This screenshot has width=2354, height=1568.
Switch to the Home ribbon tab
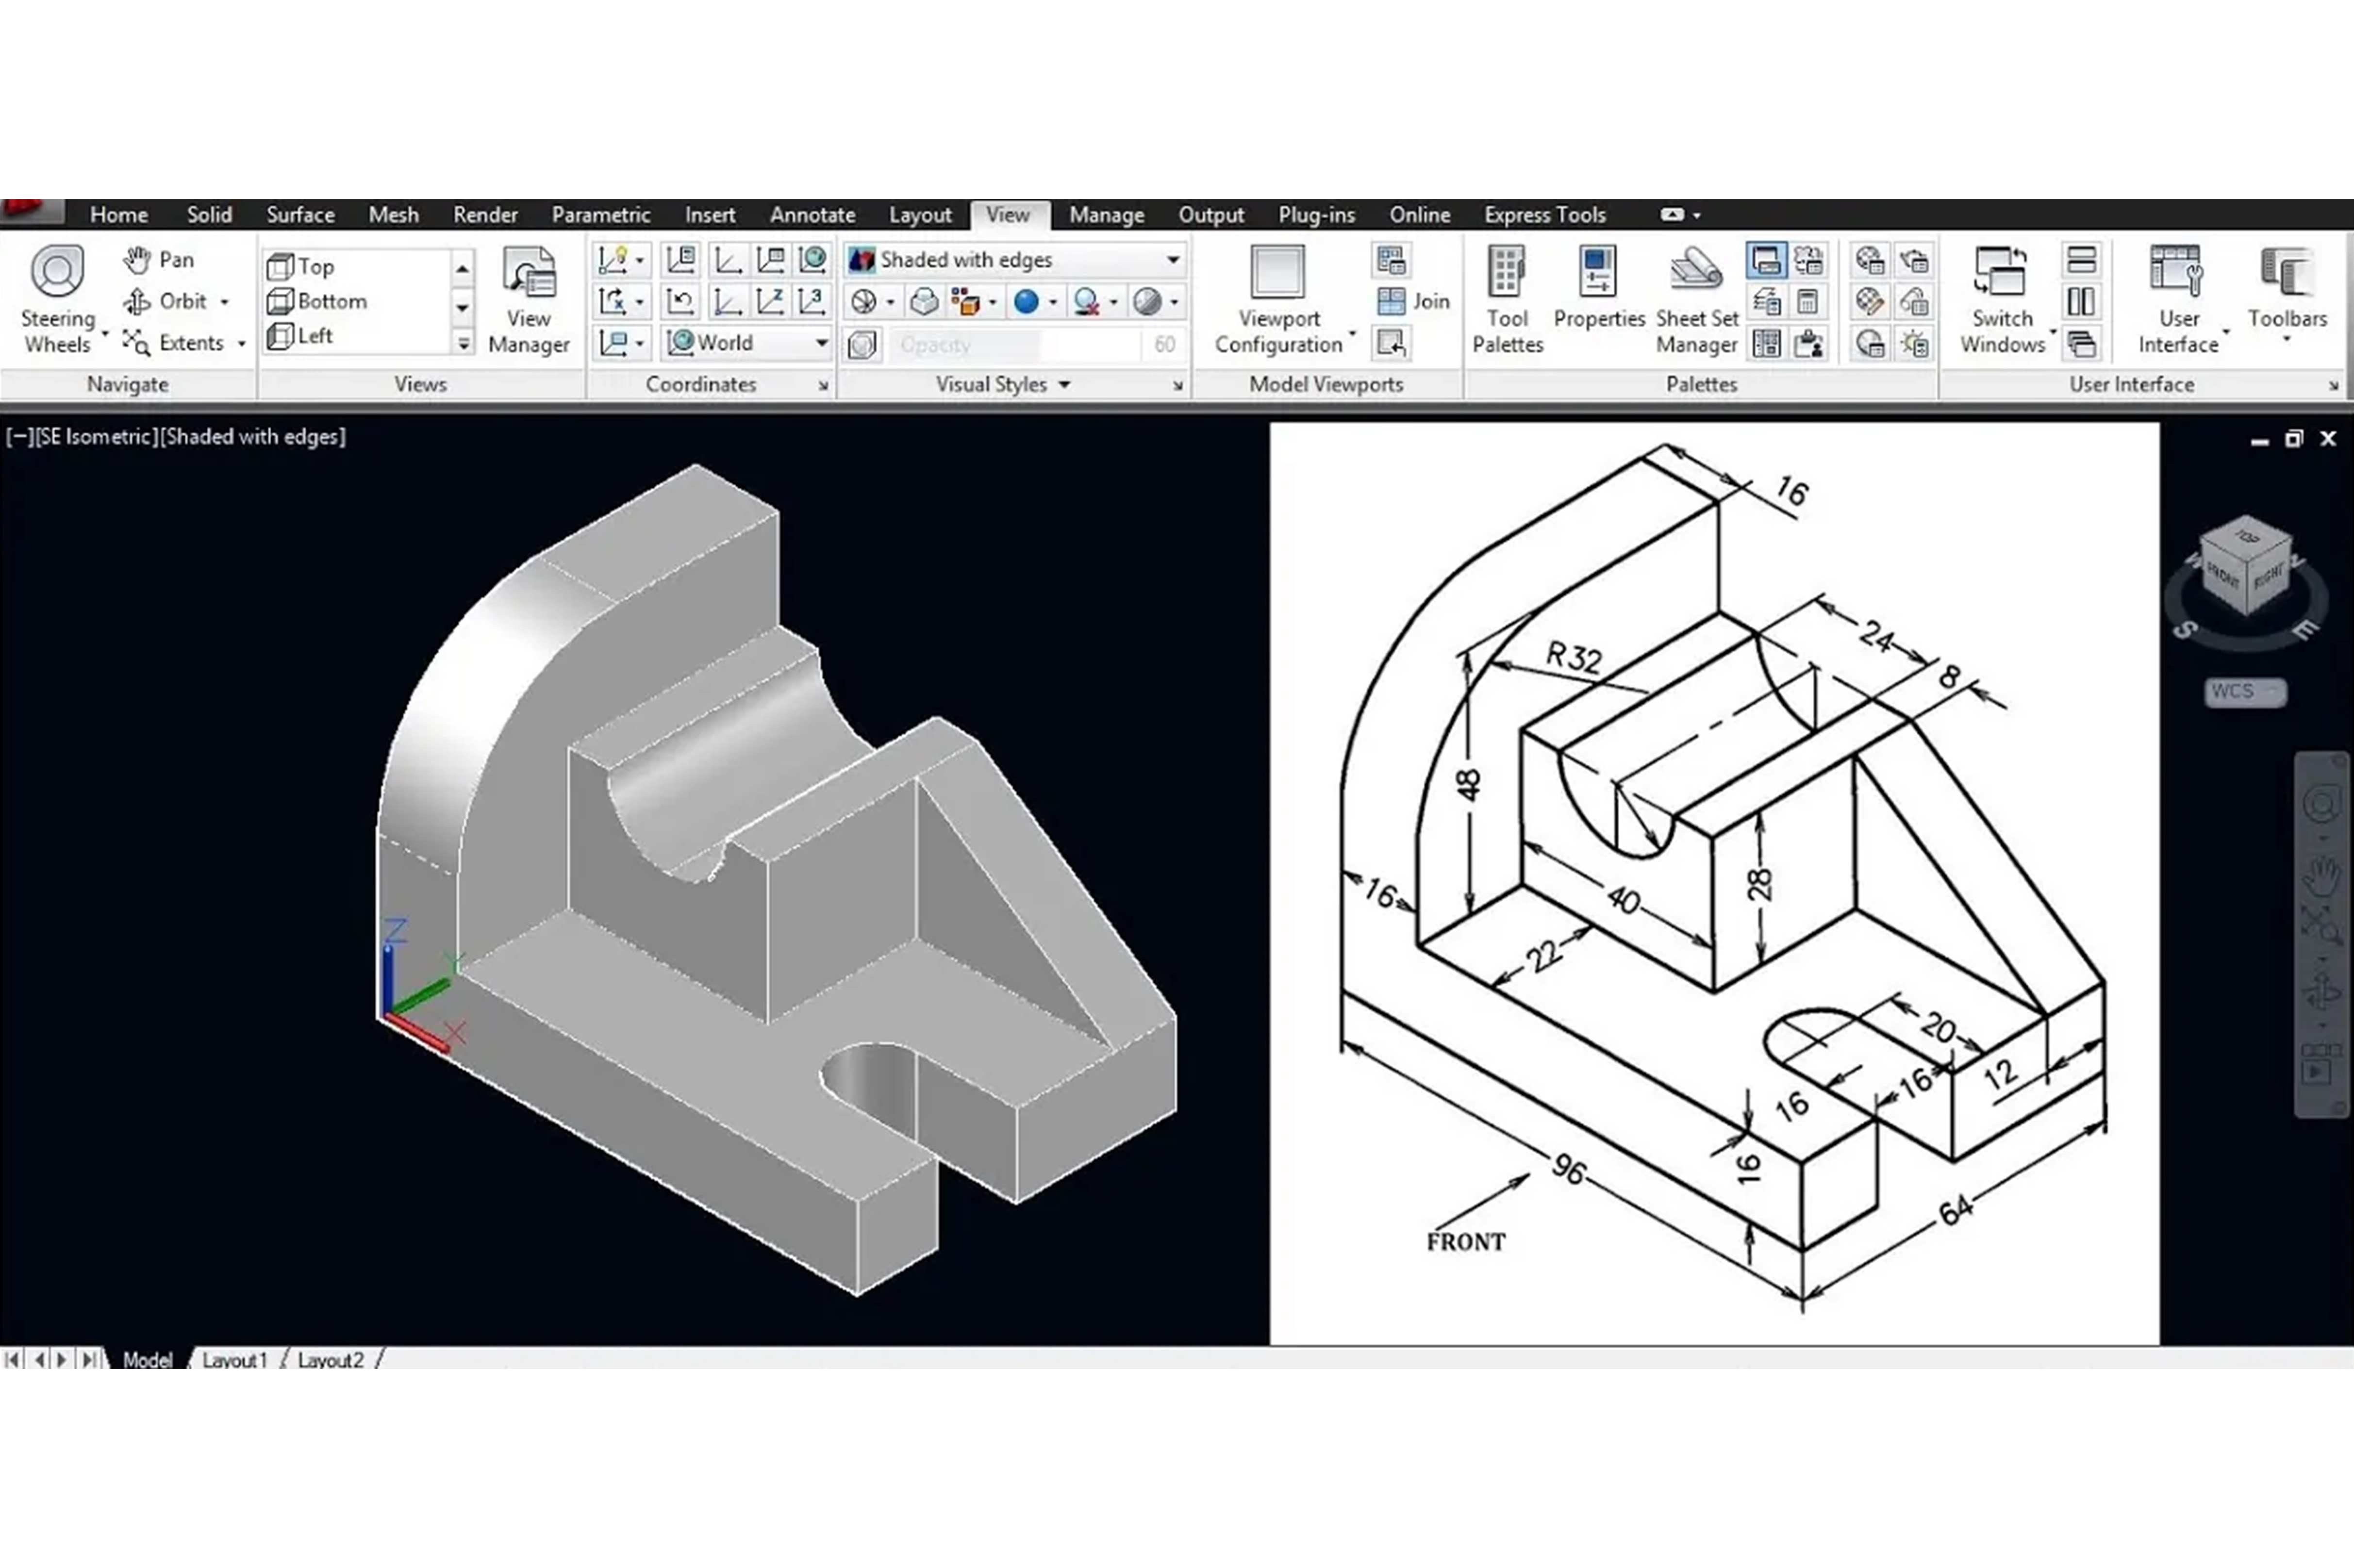pyautogui.click(x=119, y=215)
